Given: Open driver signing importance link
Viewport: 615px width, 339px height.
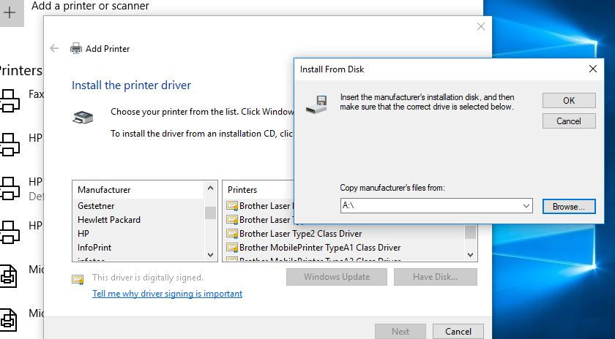Looking at the screenshot, I should [x=168, y=294].
